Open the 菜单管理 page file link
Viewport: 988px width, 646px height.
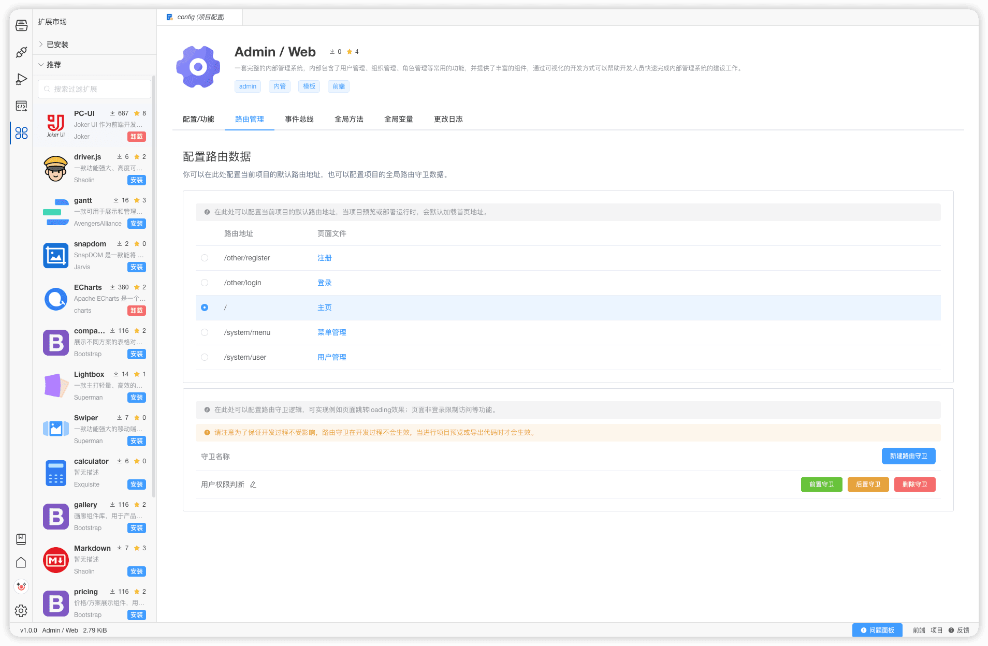[x=332, y=332]
